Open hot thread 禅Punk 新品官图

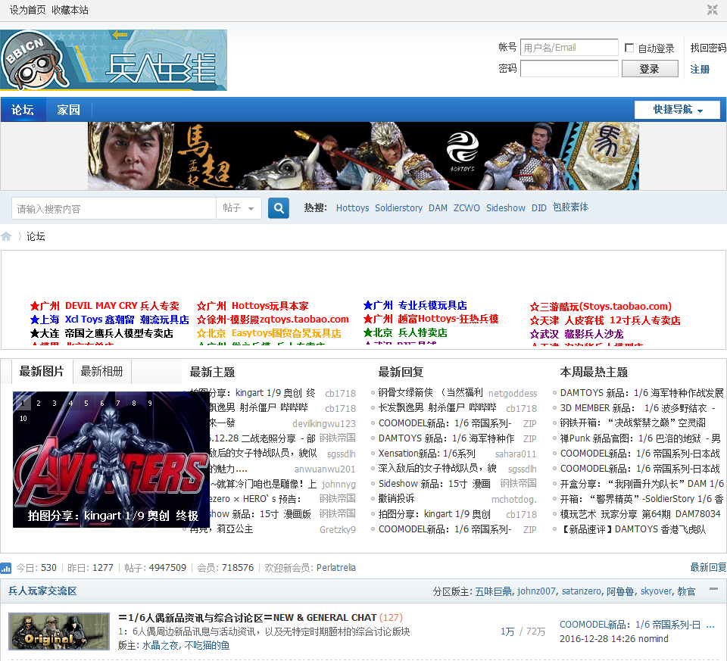(641, 438)
